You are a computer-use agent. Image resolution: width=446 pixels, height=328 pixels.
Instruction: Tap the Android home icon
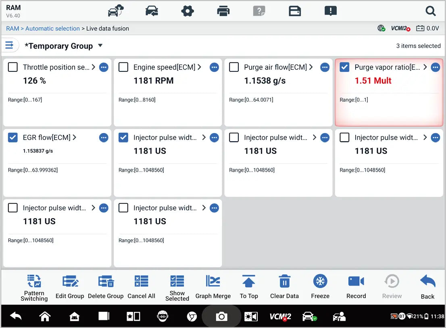(x=45, y=317)
